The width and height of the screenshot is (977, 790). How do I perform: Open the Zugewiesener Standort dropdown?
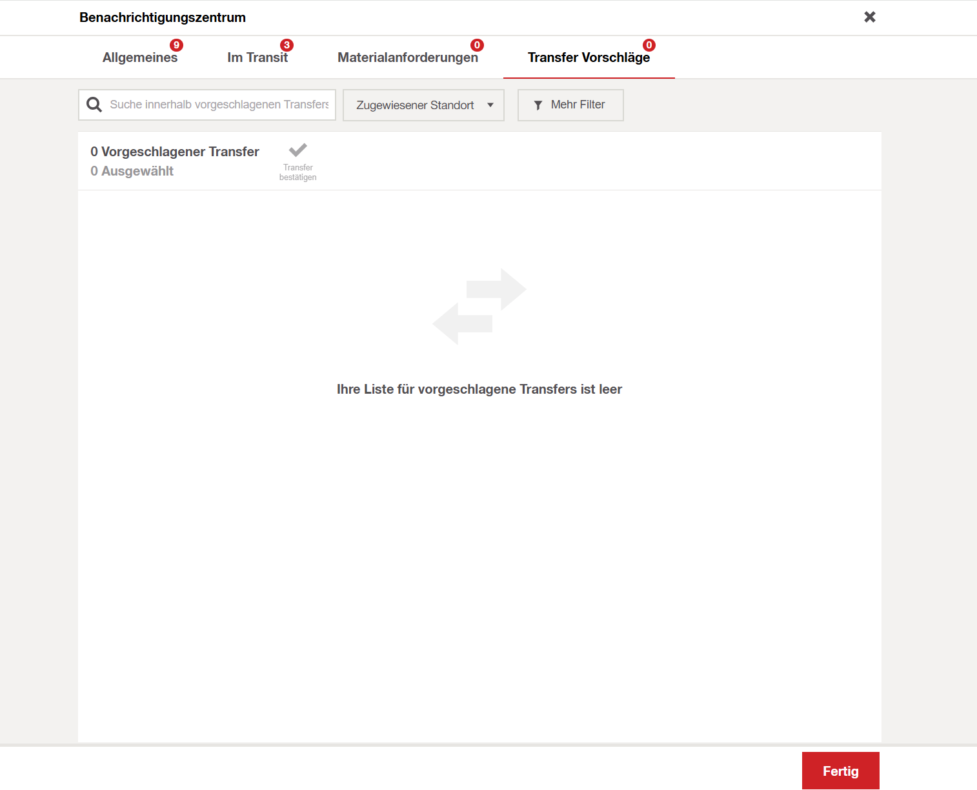pos(416,105)
